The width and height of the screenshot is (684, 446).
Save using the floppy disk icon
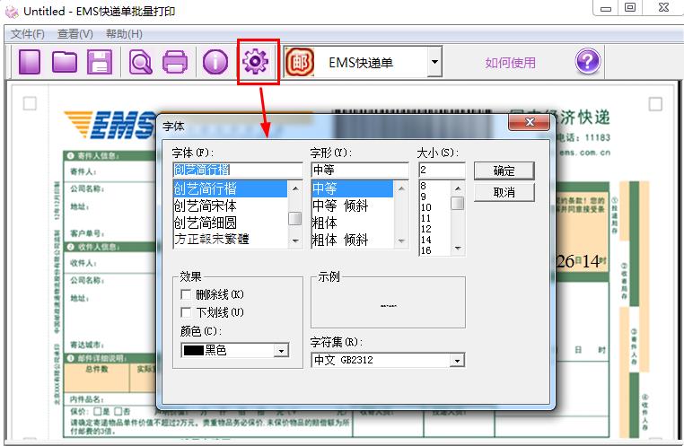pyautogui.click(x=98, y=62)
